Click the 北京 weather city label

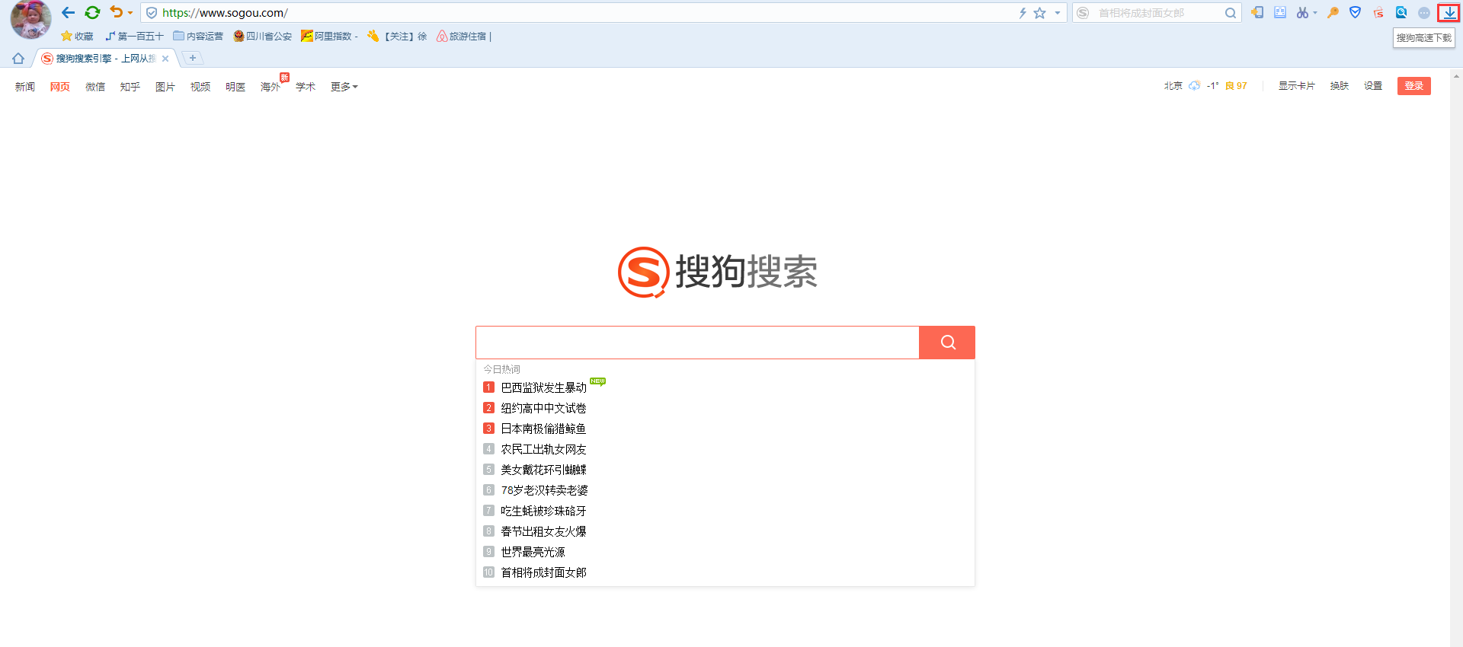click(1173, 86)
